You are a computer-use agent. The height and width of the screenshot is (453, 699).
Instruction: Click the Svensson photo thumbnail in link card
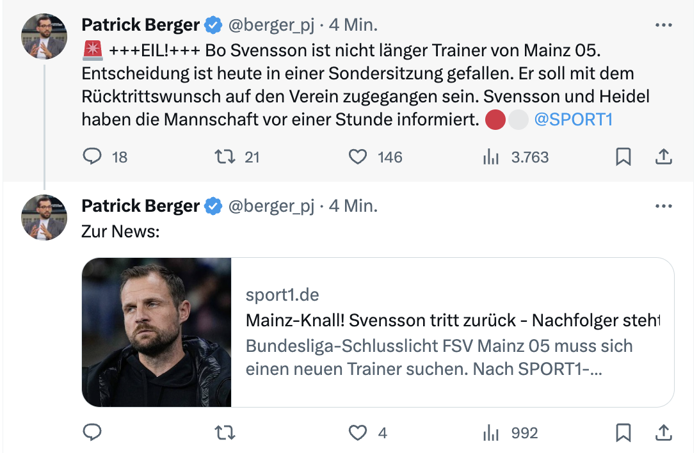pyautogui.click(x=157, y=333)
